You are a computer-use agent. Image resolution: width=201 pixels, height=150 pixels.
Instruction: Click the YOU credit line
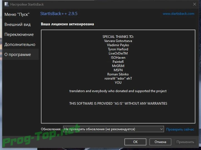point(118,83)
